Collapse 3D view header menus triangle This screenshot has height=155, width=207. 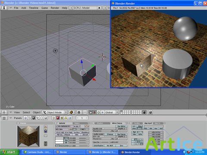pos(11,112)
